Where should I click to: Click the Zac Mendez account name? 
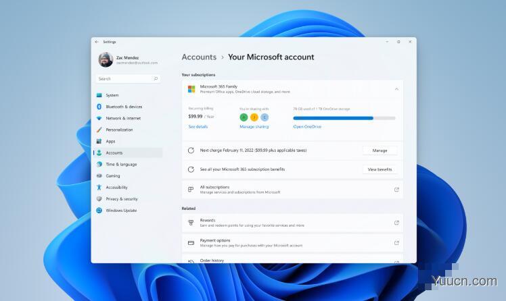tap(127, 57)
